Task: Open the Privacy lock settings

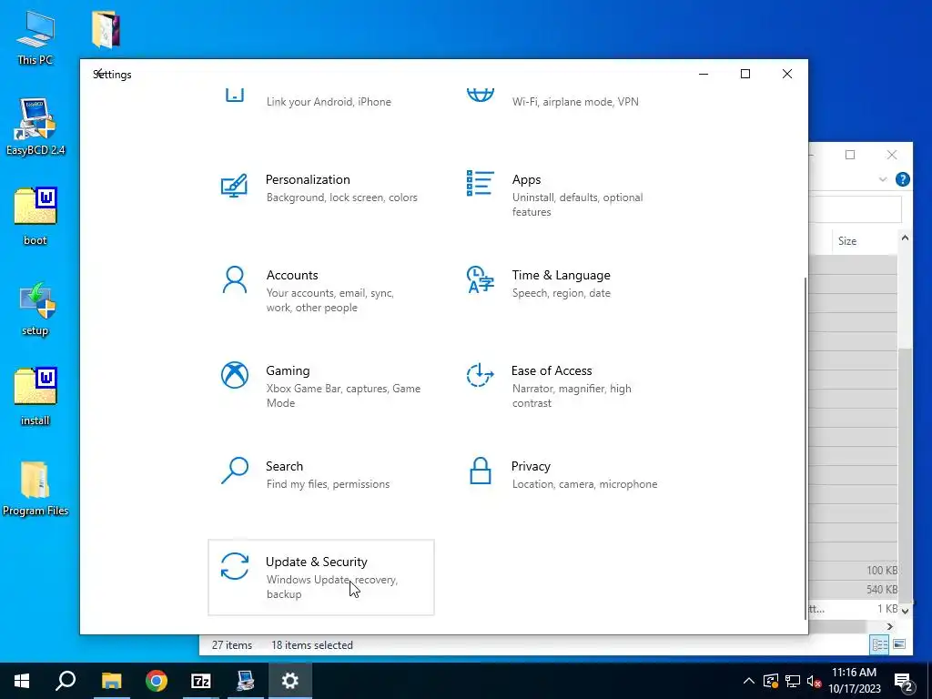Action: pos(567,481)
